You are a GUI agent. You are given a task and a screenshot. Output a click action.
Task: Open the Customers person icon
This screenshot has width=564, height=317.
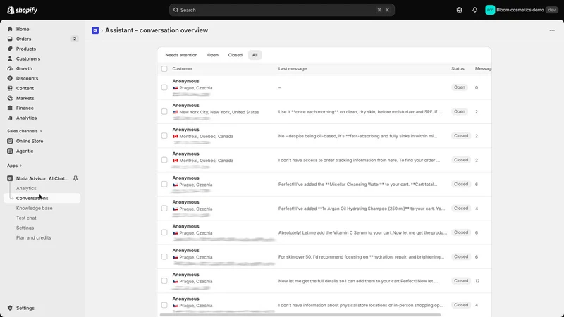(x=10, y=58)
